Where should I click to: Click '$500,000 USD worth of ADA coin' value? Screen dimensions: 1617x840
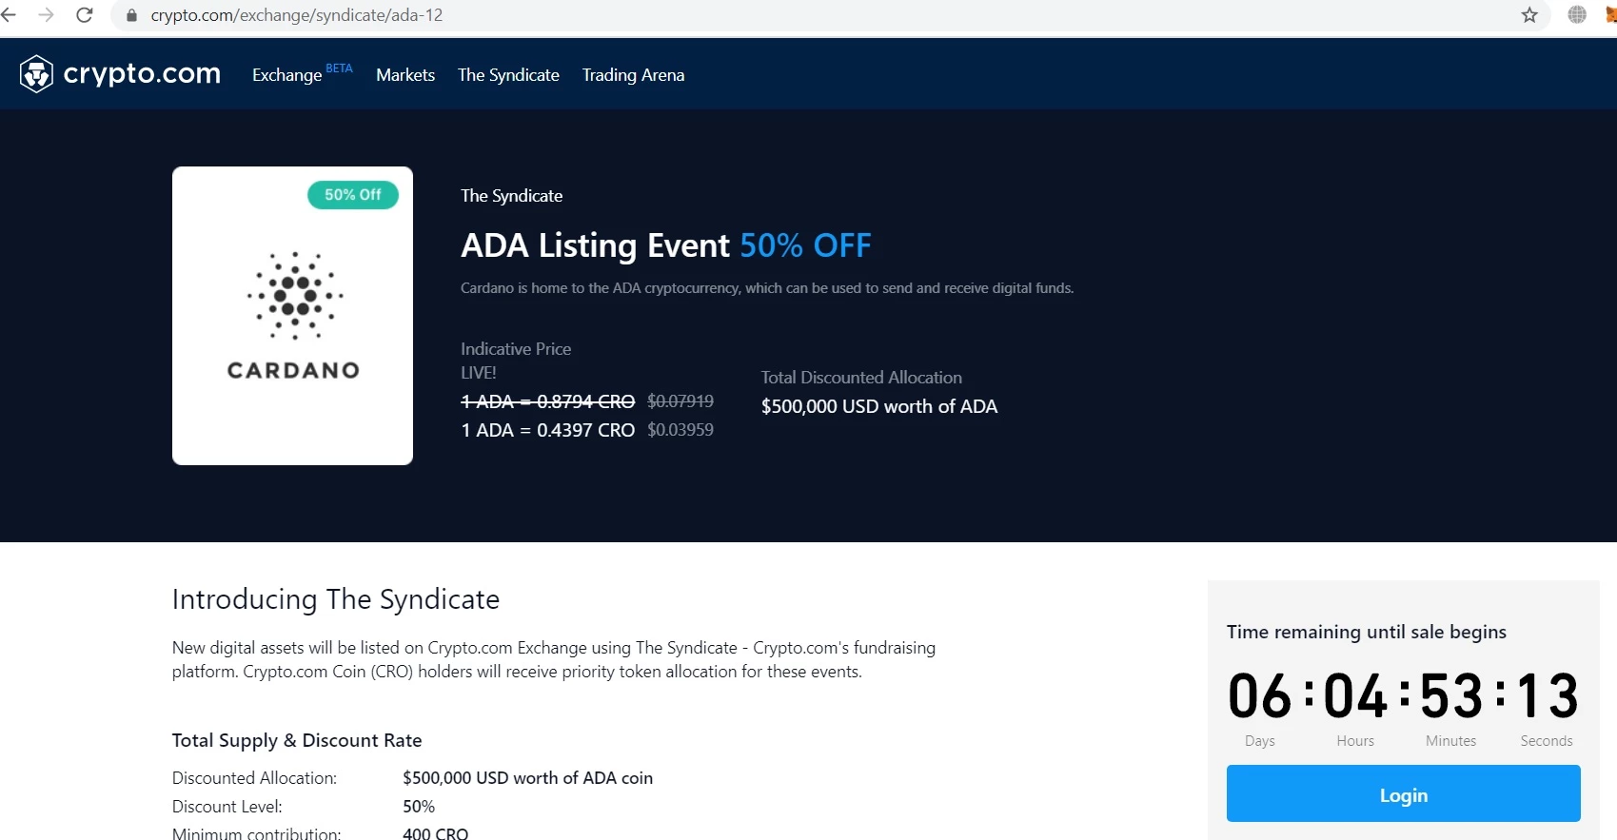point(528,778)
